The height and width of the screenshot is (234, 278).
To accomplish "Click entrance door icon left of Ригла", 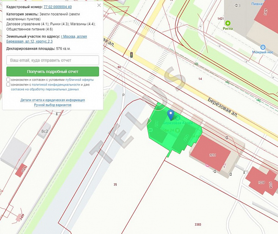I will [236, 5].
